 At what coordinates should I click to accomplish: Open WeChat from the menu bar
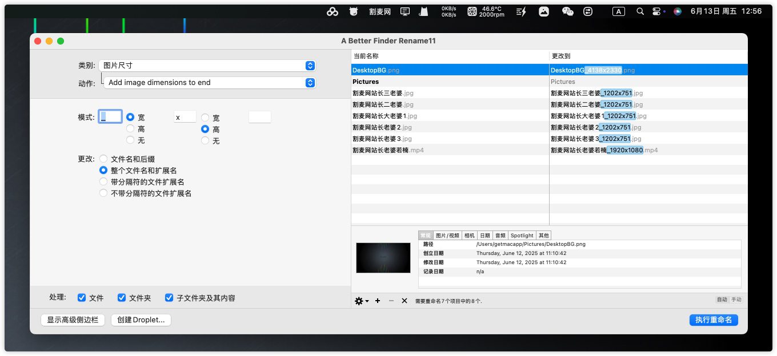pyautogui.click(x=567, y=11)
